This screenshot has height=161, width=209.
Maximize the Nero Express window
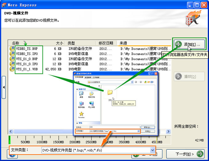coord(197,5)
